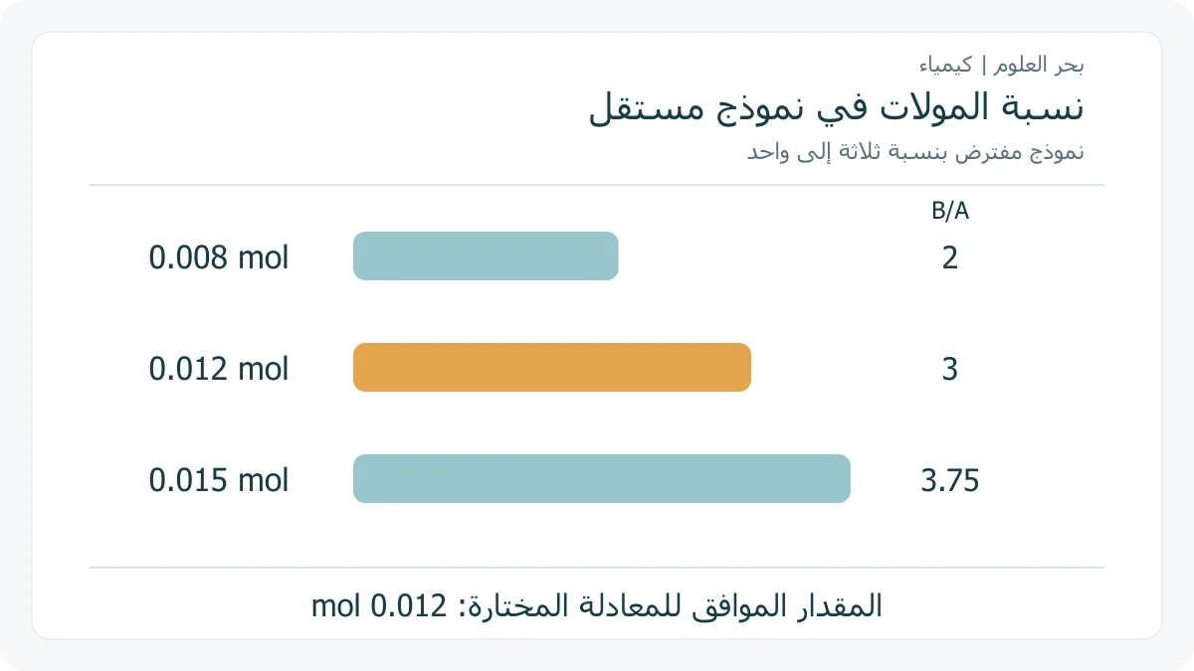Select the كيمياء category label
Image resolution: width=1194 pixels, height=671 pixels.
point(946,67)
